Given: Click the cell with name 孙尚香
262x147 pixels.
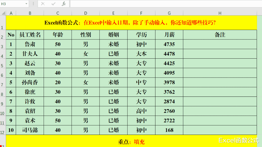Looking at the screenshot, I should coord(30,82).
